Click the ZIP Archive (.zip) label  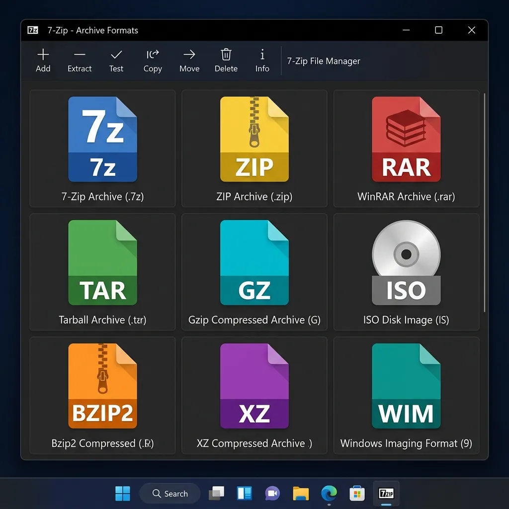point(254,197)
